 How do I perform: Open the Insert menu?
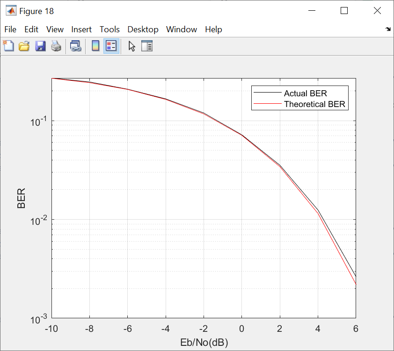coord(81,29)
